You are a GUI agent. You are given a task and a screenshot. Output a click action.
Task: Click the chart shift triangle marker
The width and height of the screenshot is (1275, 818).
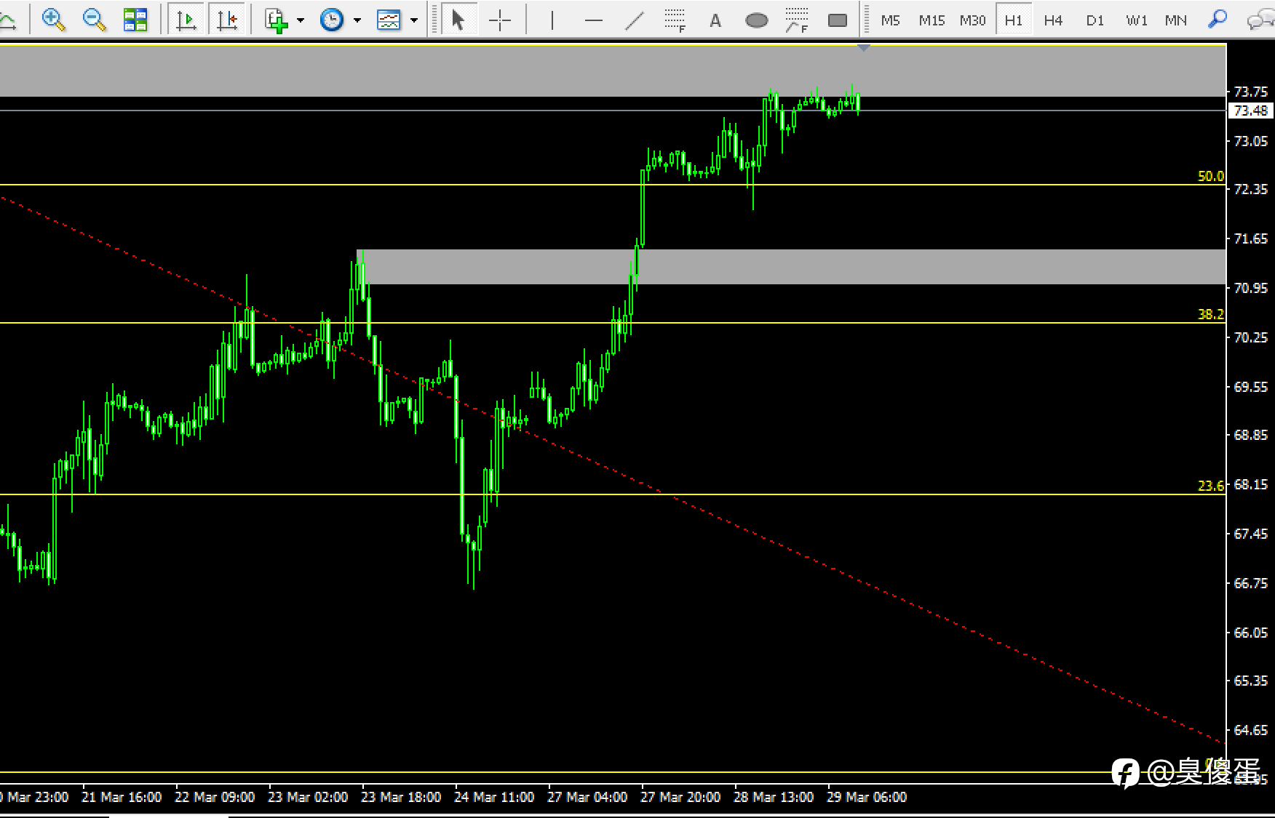pyautogui.click(x=863, y=47)
